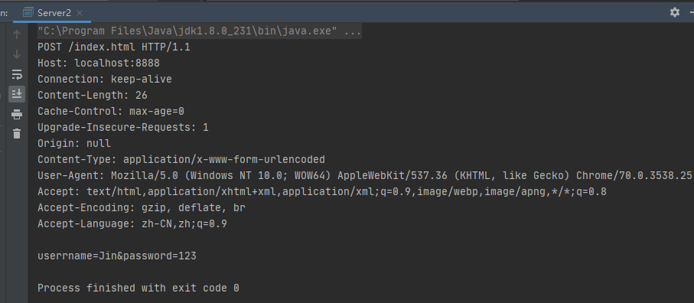Click the Accept-Language: zh-CN line
This screenshot has height=303, width=694.
click(x=132, y=224)
